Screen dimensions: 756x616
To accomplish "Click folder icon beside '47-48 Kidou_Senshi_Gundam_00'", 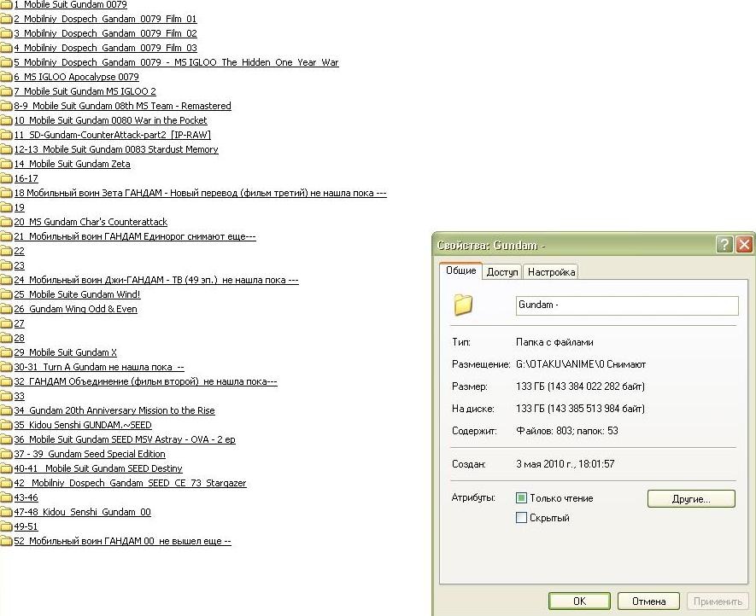I will [6, 512].
